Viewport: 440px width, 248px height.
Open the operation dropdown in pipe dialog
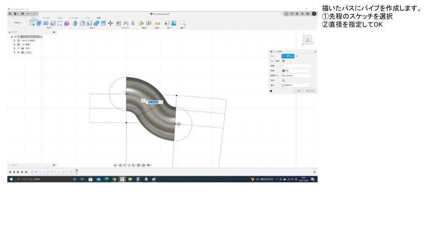tap(297, 85)
